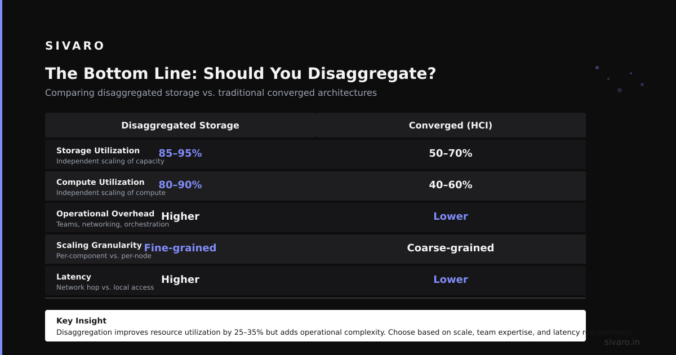
Task: Click the Scaling Granularity row label
Action: (99, 245)
